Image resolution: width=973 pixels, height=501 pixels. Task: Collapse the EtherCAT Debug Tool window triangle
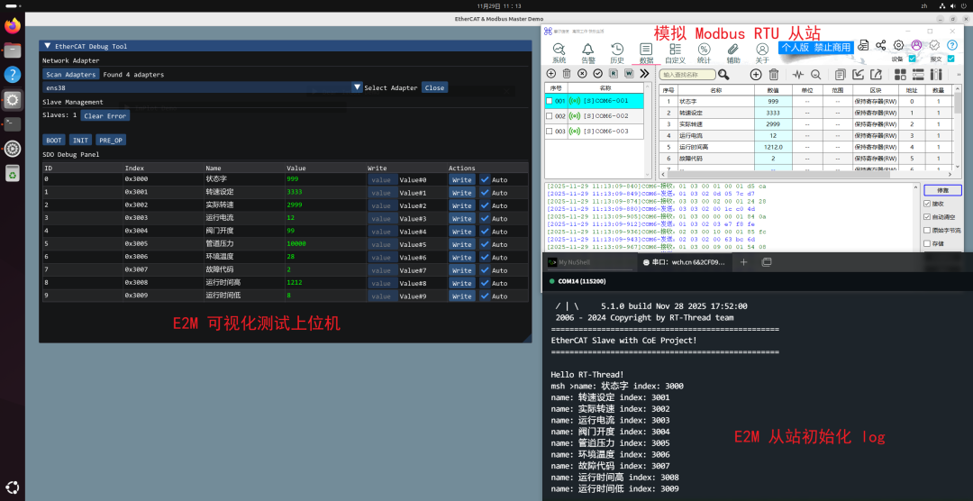tap(48, 46)
